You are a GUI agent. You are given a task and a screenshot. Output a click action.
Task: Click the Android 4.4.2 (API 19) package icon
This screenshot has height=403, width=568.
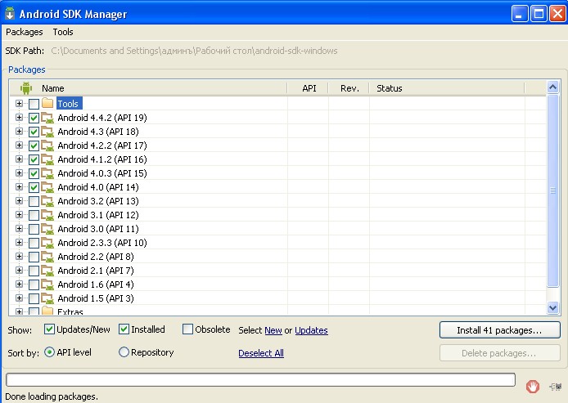pyautogui.click(x=47, y=118)
